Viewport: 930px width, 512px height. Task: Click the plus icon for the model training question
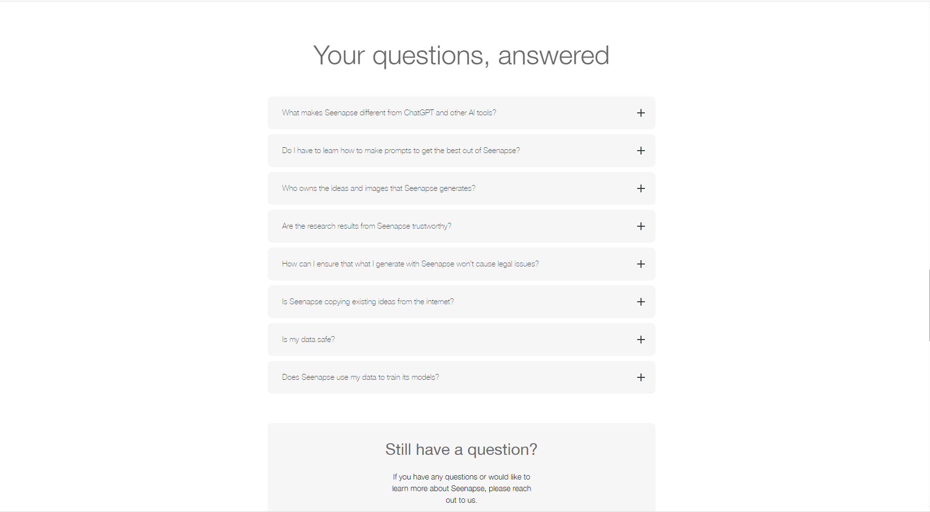point(641,377)
